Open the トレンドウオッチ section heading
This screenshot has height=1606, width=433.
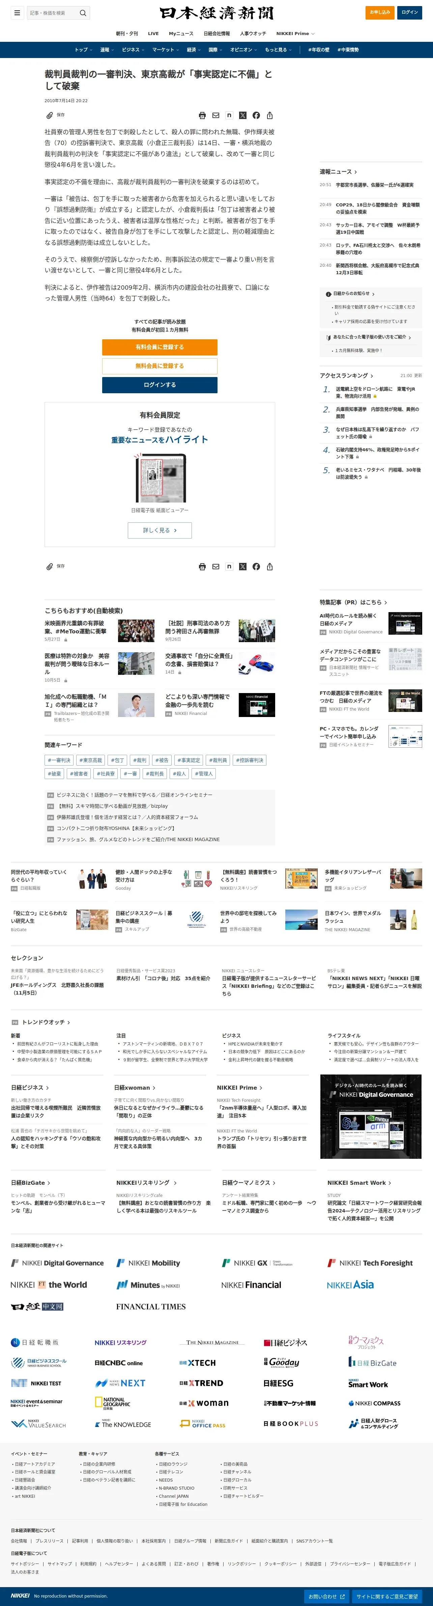coord(46,1023)
